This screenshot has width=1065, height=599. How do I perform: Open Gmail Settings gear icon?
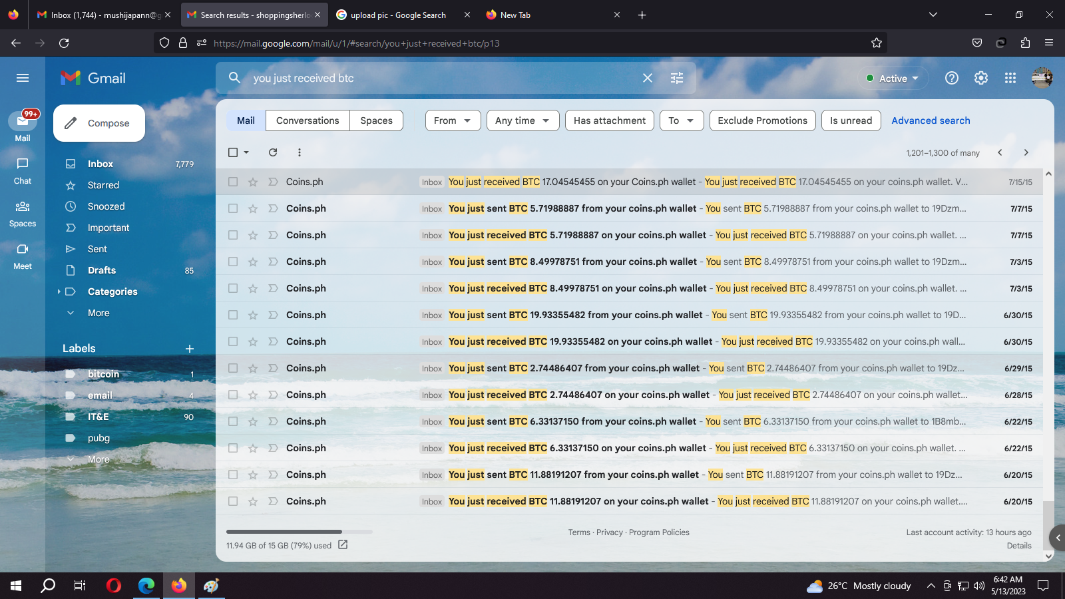tap(981, 78)
